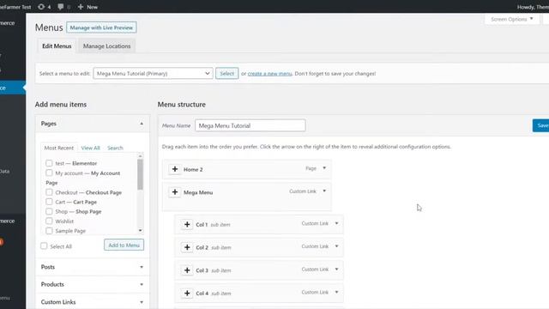Expand Home 2 item settings arrow

(324, 168)
